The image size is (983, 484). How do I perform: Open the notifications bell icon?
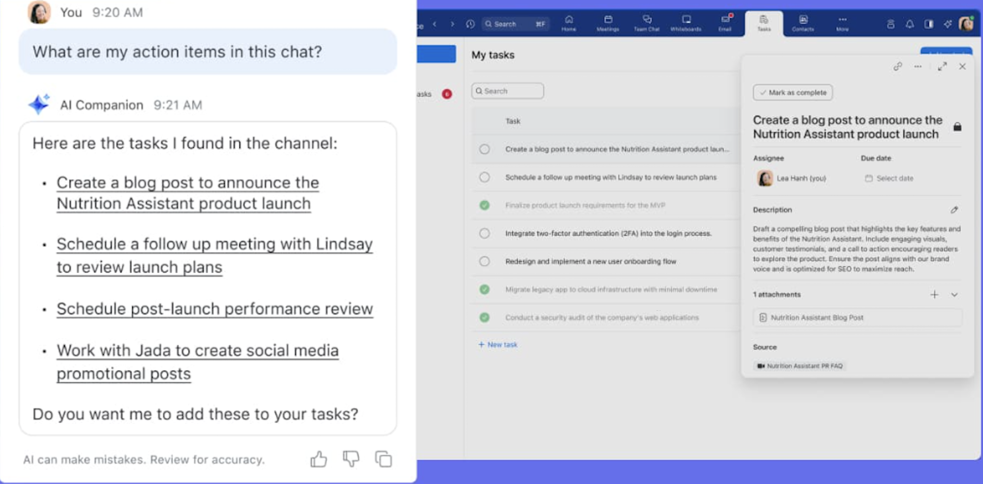[910, 24]
